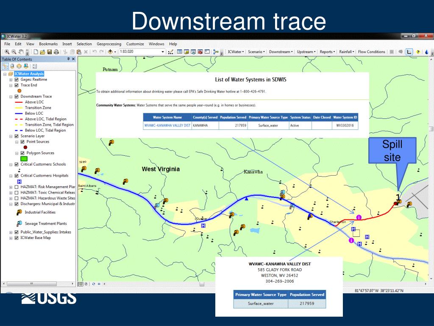Toggle the Trace End layer checkbox

tap(17, 85)
